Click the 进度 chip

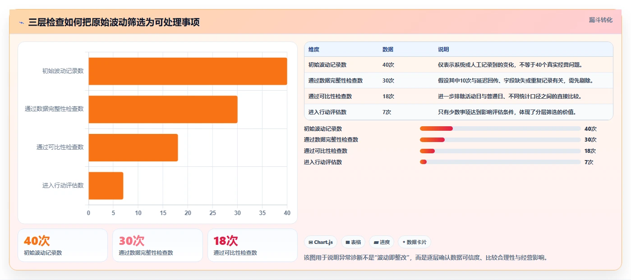pos(382,242)
